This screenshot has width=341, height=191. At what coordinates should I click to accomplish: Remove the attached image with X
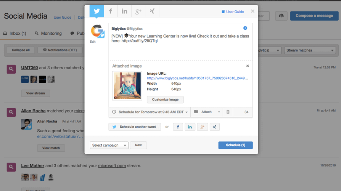(247, 66)
